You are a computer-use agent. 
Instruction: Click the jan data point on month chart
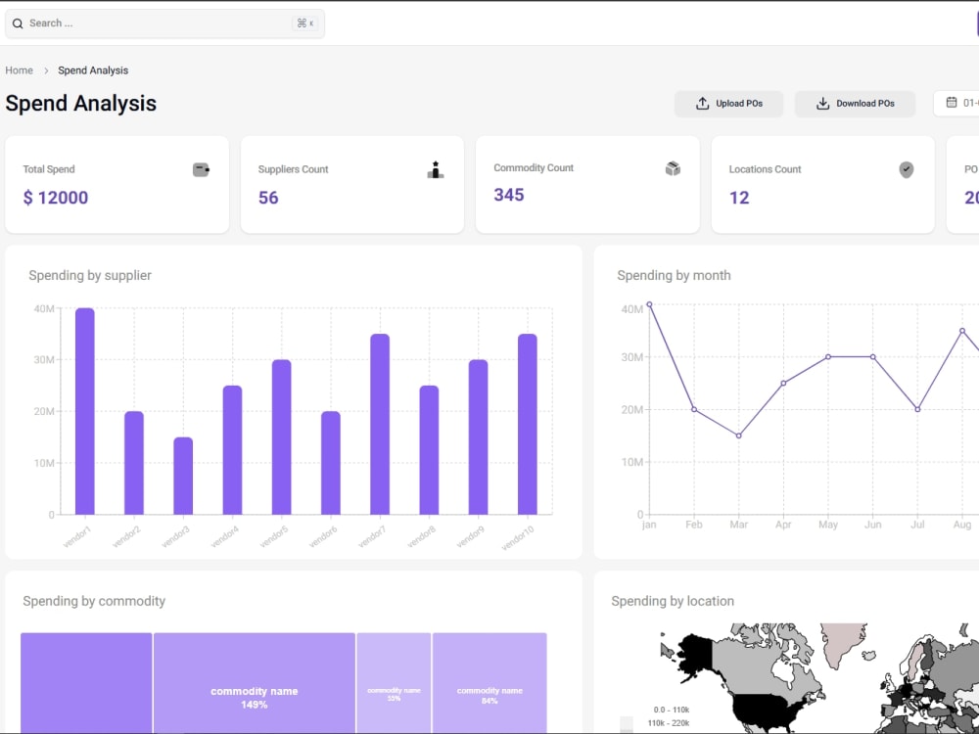coord(649,304)
